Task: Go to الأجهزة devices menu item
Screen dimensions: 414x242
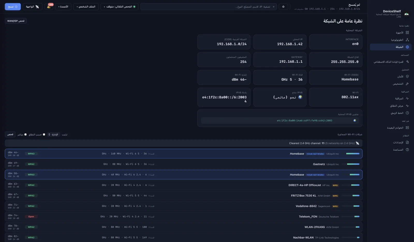Action: tap(391, 33)
